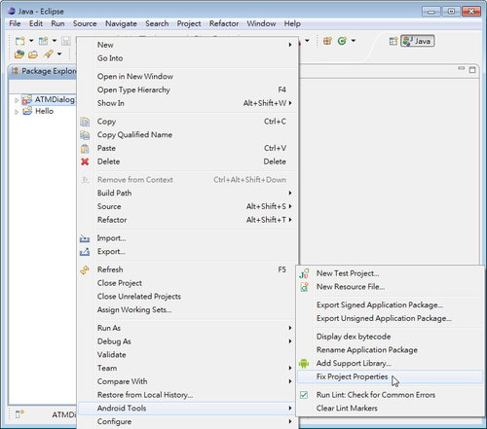This screenshot has width=487, height=429.
Task: Choose Fix Project Properties
Action: click(390, 376)
